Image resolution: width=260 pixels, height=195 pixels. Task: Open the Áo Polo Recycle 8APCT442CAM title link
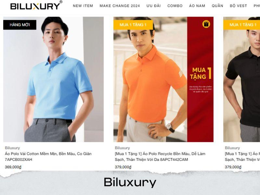coord(160,157)
